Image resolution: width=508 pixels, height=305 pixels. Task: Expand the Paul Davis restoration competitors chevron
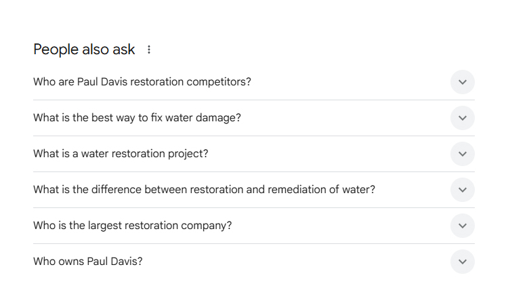tap(463, 82)
